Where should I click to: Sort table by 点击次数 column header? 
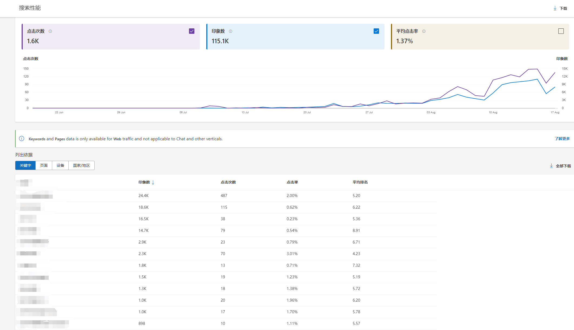228,182
